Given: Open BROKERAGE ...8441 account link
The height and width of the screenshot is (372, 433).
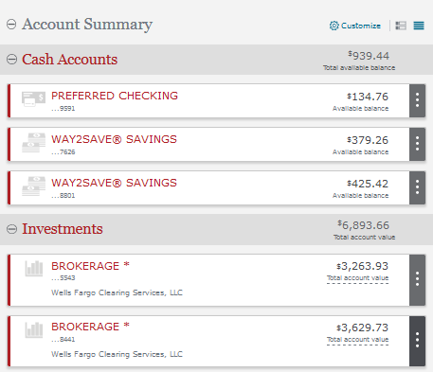Looking at the screenshot, I should pos(90,327).
